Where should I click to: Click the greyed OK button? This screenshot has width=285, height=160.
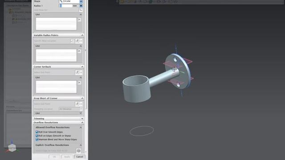point(54,157)
